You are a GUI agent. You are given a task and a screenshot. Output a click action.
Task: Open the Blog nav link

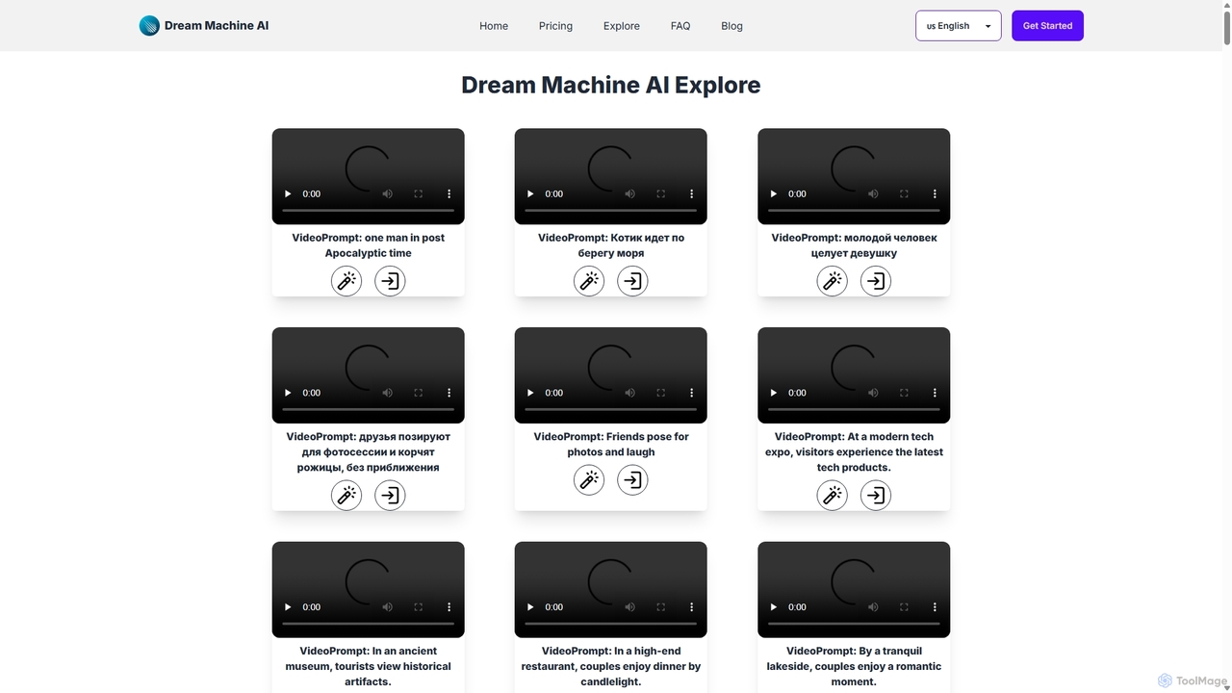731,26
